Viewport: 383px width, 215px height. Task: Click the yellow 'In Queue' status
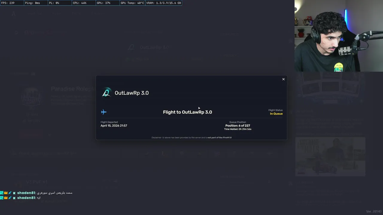(276, 114)
